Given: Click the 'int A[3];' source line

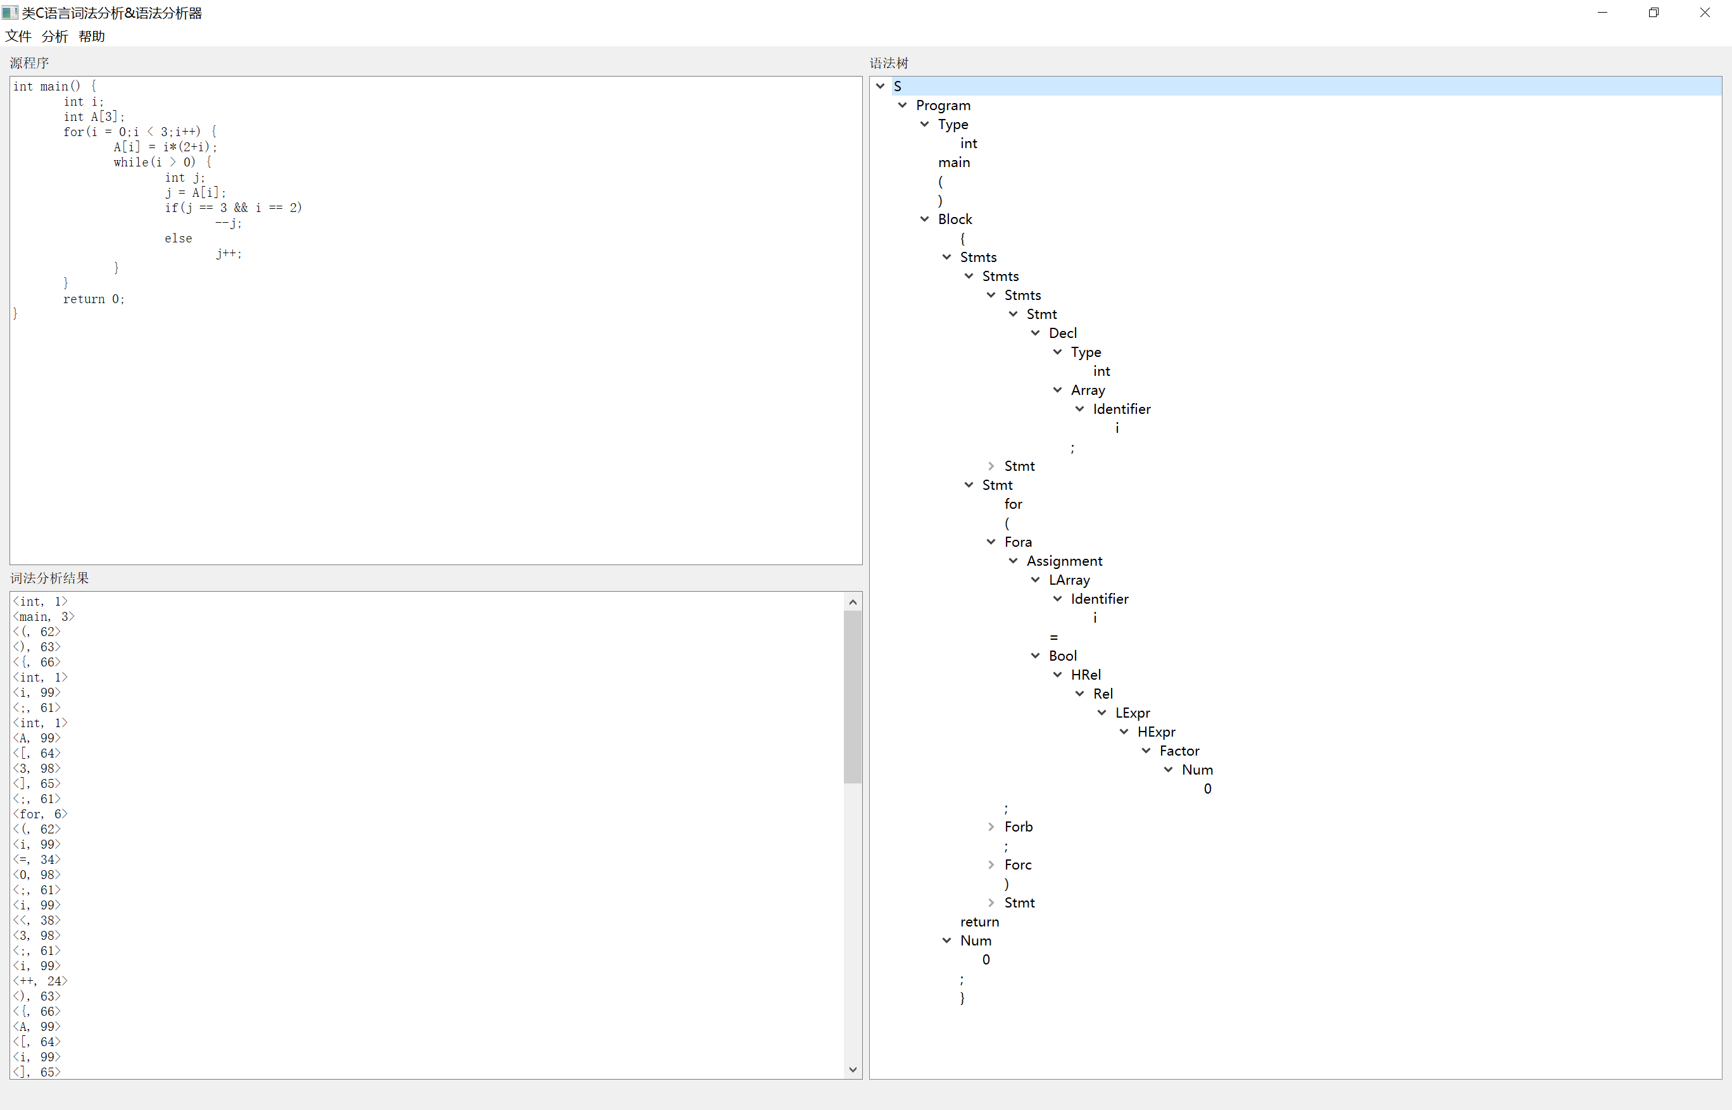Looking at the screenshot, I should [x=94, y=117].
